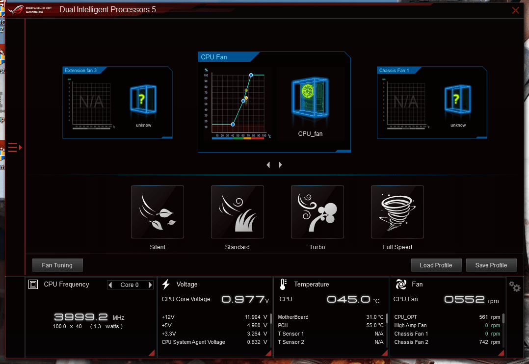Click the 100.0 x 40 multiplier text
The height and width of the screenshot is (364, 529).
pos(68,326)
